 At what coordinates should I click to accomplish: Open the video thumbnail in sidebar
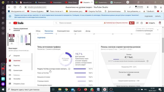point(19,39)
